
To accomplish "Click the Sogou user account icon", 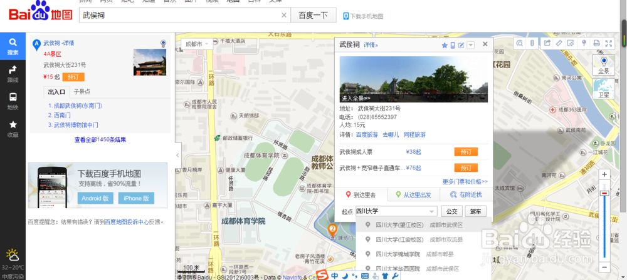I will (x=375, y=276).
